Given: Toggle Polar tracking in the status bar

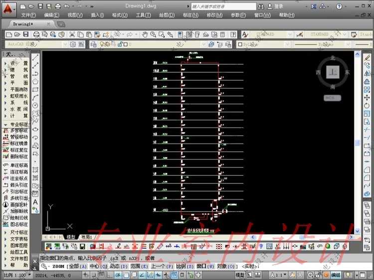Looking at the screenshot, I should pos(118,275).
